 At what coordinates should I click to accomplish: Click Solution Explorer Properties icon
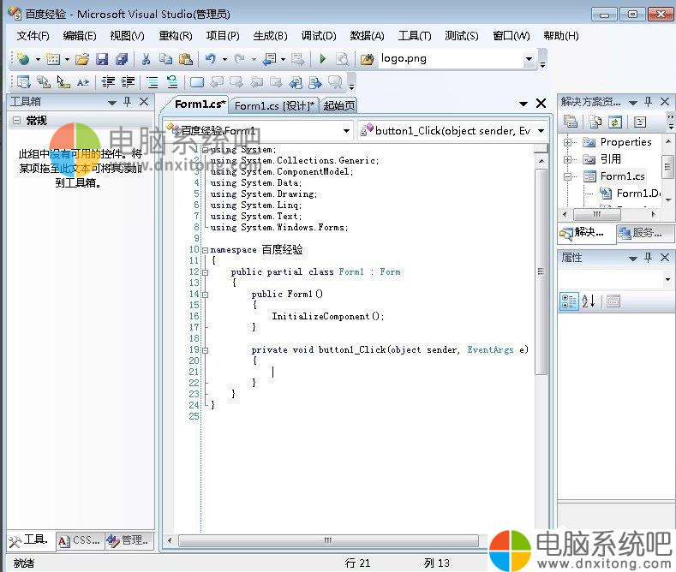pyautogui.click(x=571, y=122)
